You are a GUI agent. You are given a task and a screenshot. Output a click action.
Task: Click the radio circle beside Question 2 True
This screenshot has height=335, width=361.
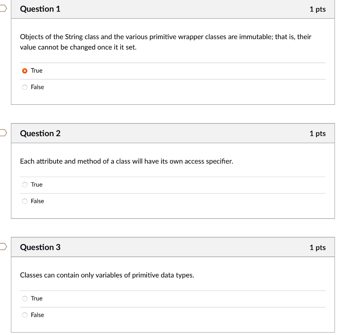click(25, 184)
